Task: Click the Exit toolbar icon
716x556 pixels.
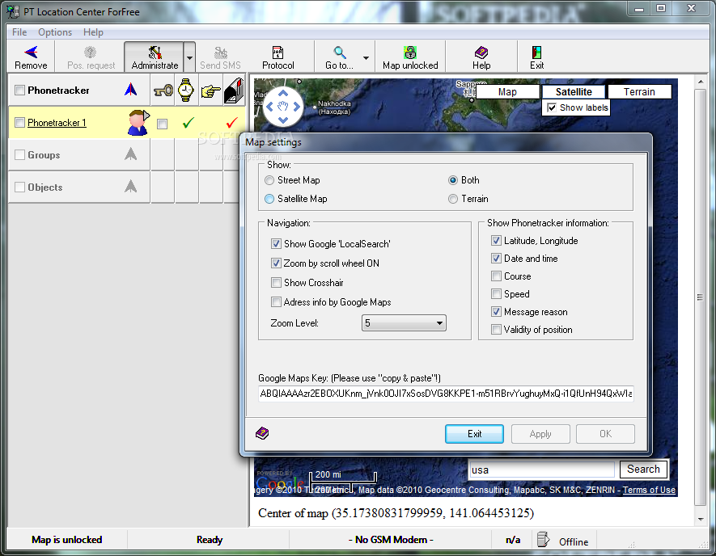Action: [x=536, y=53]
